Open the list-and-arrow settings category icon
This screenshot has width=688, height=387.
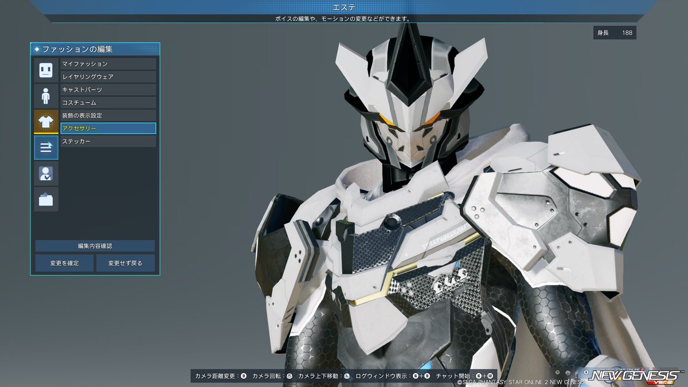pyautogui.click(x=46, y=147)
